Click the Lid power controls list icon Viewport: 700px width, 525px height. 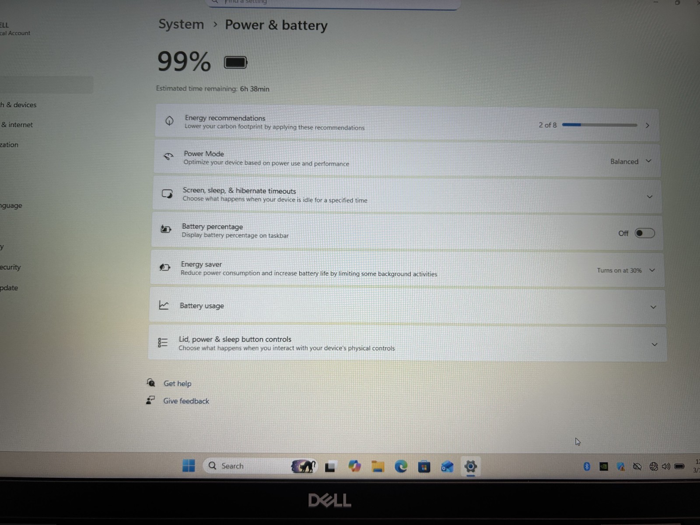coord(163,343)
